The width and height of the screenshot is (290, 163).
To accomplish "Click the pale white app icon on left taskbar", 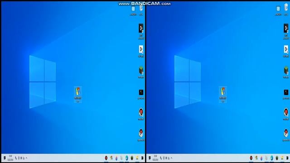I will click(121, 158).
